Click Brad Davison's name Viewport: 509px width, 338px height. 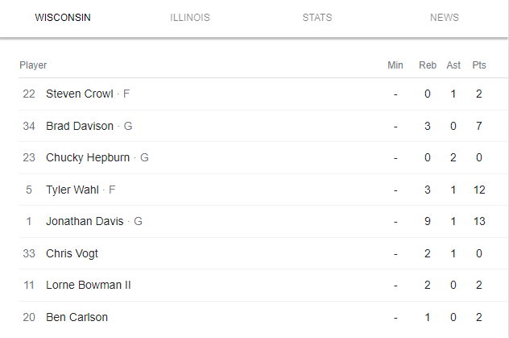(x=80, y=126)
